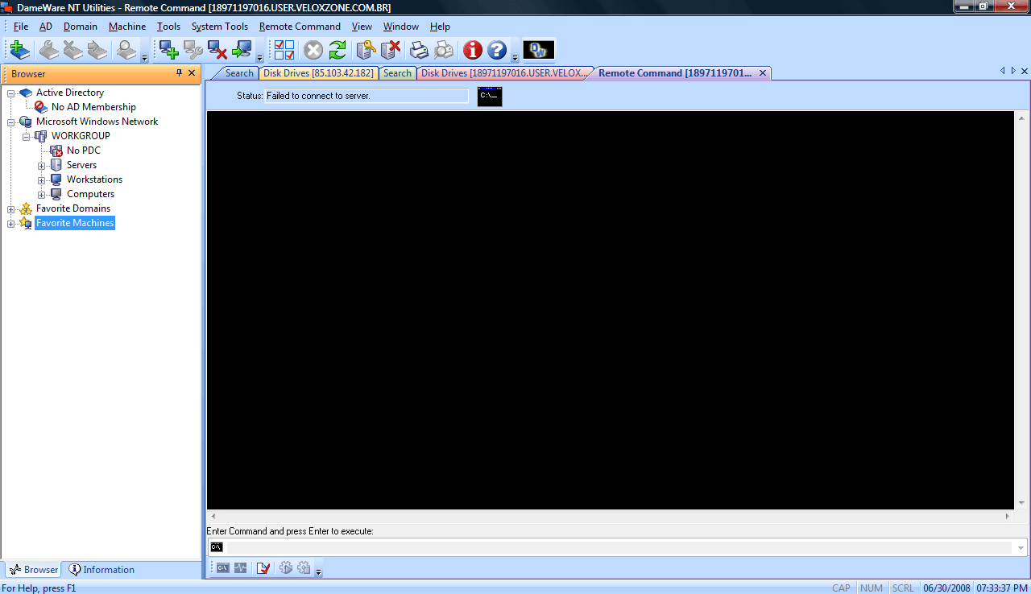Click the grayed-out remove drive X icon
This screenshot has height=594, width=1031.
click(73, 51)
